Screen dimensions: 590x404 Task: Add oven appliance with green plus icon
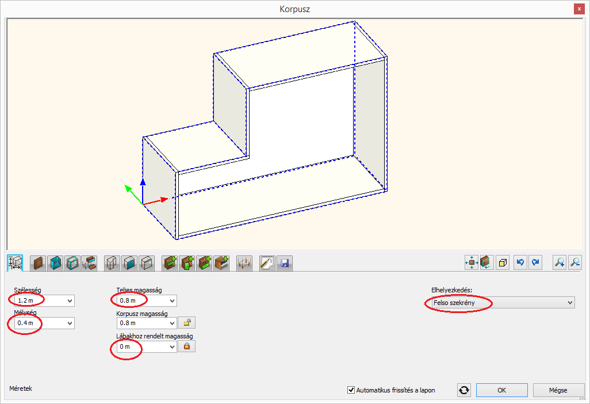coord(221,263)
